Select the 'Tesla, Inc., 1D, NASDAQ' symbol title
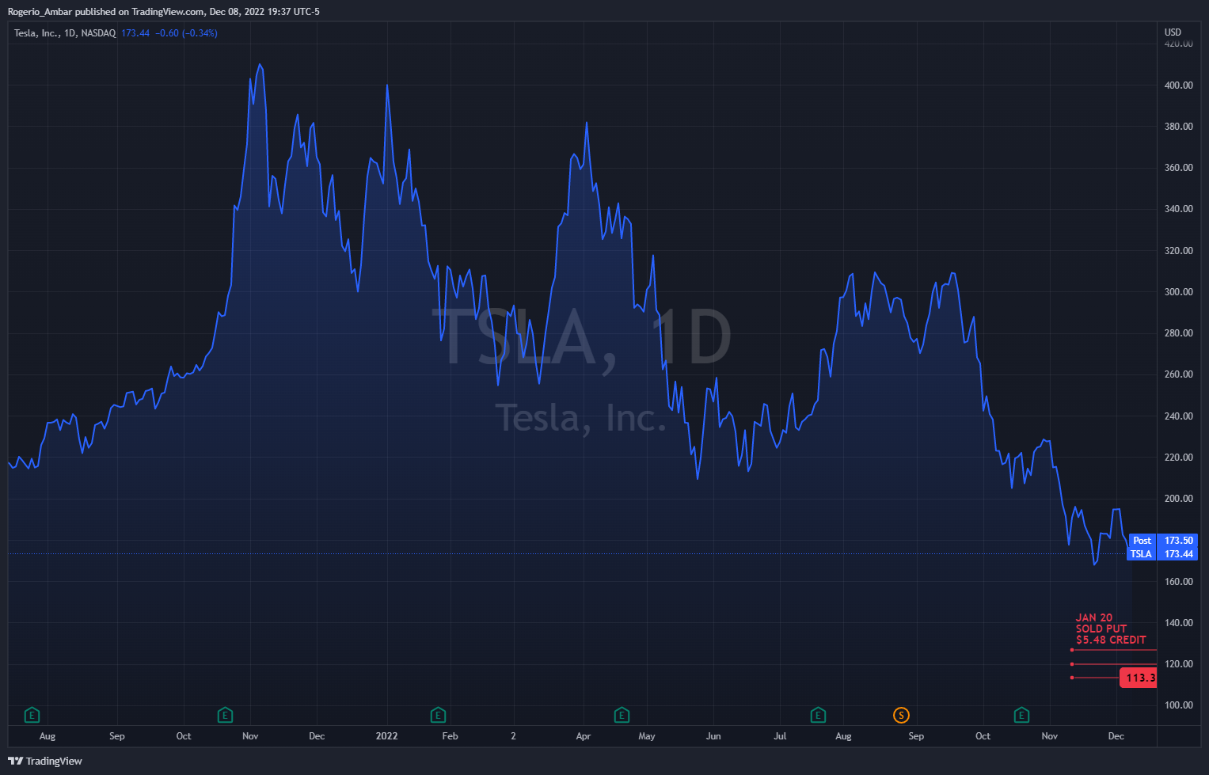1209x775 pixels. pyautogui.click(x=65, y=33)
